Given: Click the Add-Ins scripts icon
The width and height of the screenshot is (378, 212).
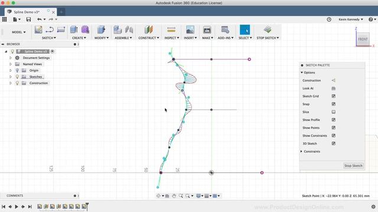Looking at the screenshot, I should [x=225, y=30].
